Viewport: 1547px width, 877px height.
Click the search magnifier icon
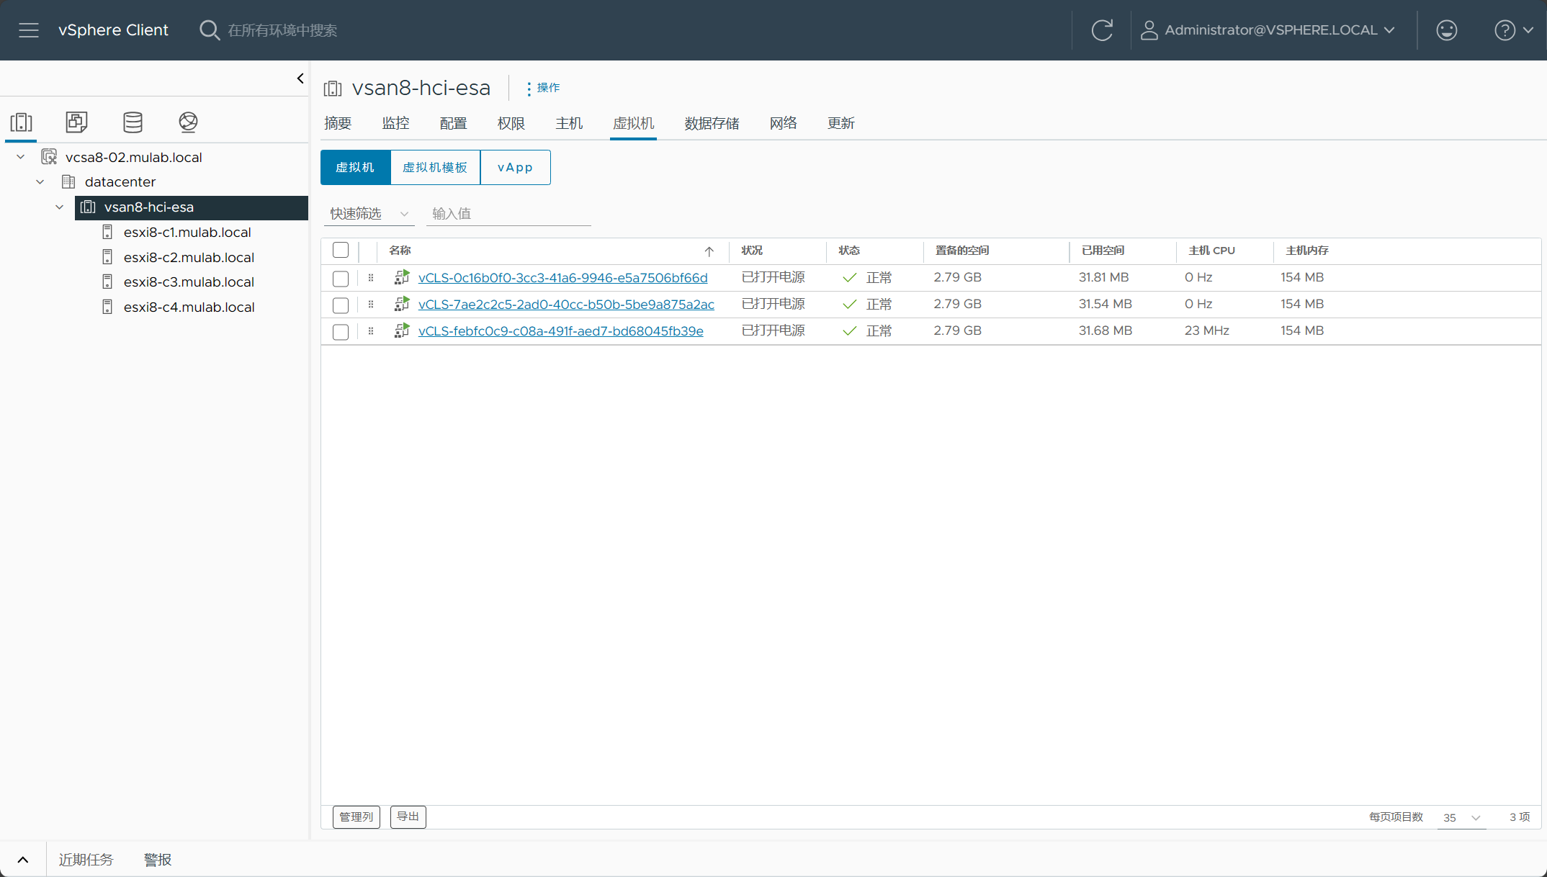(209, 30)
